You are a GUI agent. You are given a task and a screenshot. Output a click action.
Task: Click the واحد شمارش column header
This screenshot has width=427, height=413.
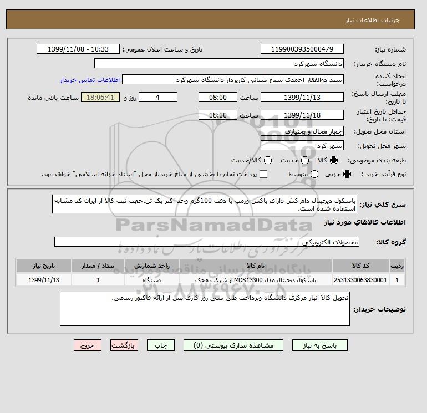[x=152, y=266]
